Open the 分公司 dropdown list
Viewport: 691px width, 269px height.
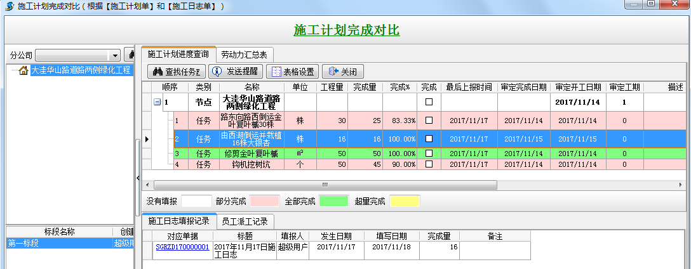(x=114, y=56)
